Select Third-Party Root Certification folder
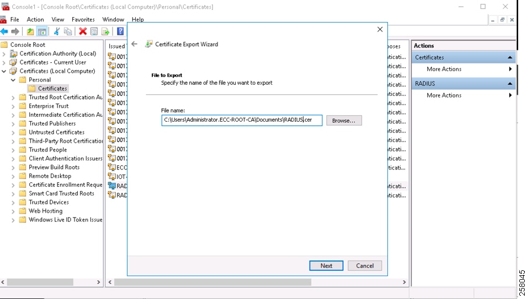Image resolution: width=527 pixels, height=299 pixels. pos(66,141)
